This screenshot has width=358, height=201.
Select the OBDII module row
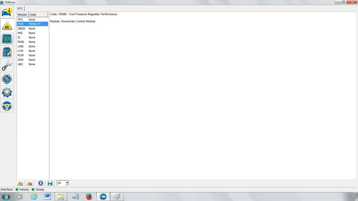(32, 29)
